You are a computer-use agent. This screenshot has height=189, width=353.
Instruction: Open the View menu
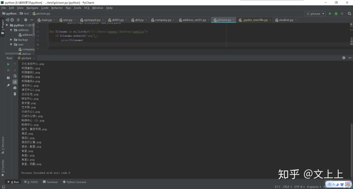tap(20, 8)
